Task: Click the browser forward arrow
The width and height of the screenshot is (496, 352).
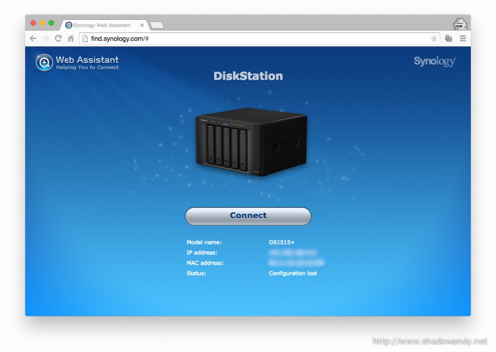Action: click(46, 39)
